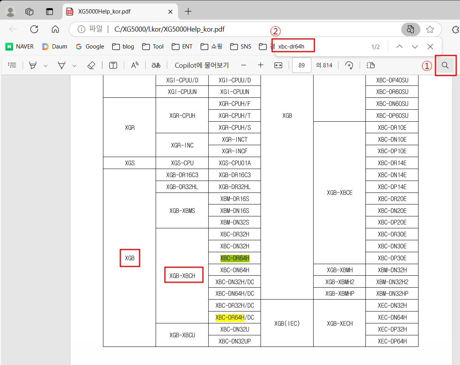Start read aloud

coord(135,65)
